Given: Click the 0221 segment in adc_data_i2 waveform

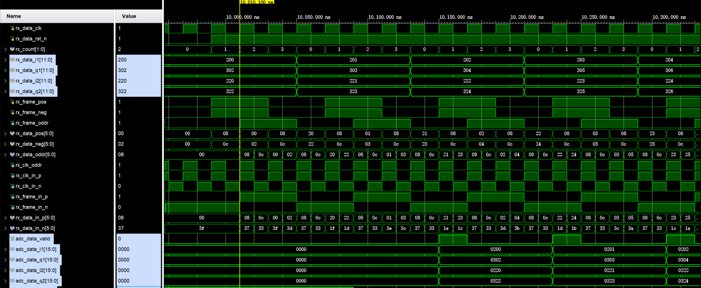Looking at the screenshot, I should [609, 271].
